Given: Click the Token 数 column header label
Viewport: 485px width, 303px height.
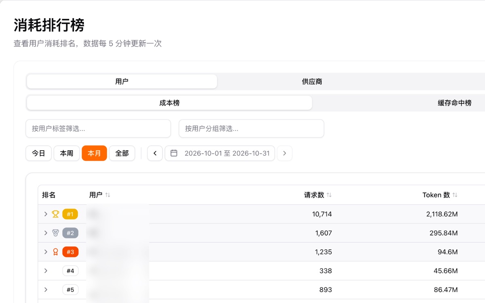Looking at the screenshot, I should click(x=436, y=195).
